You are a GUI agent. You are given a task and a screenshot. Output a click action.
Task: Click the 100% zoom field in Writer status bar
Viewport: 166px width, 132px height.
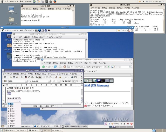35,106
